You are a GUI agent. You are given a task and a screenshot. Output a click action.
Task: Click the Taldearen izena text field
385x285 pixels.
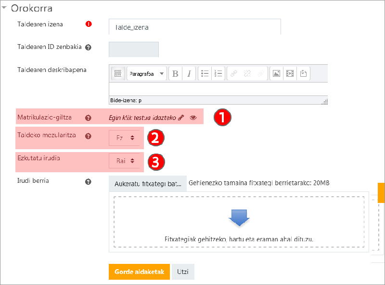(x=195, y=27)
